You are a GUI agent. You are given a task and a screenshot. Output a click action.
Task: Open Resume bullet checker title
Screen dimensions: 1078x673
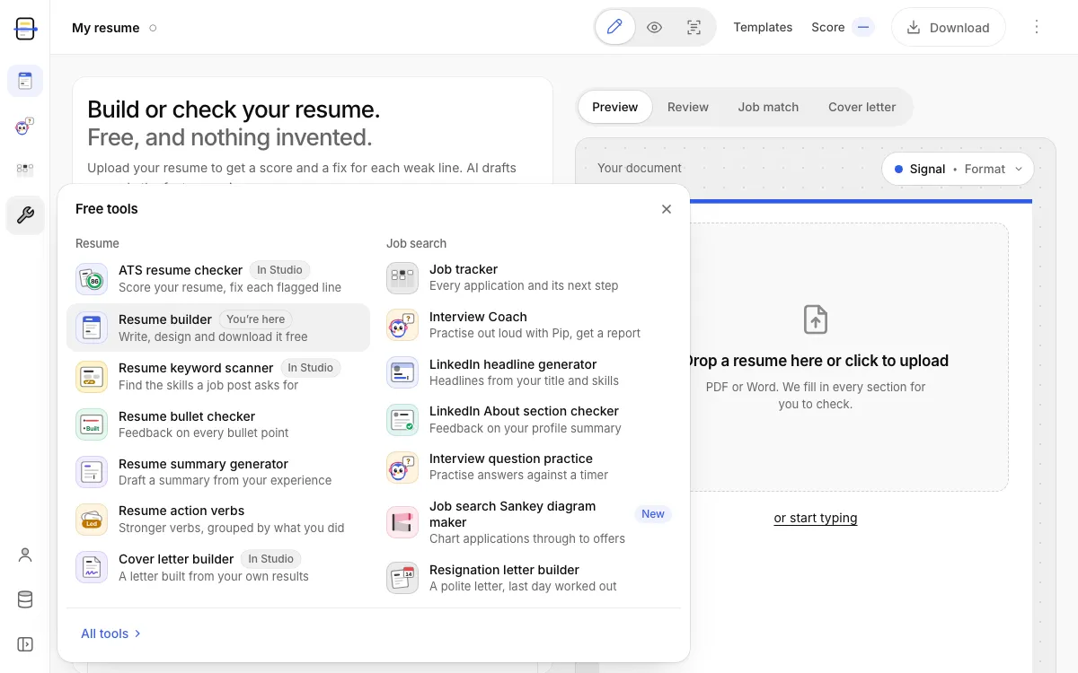pos(187,416)
